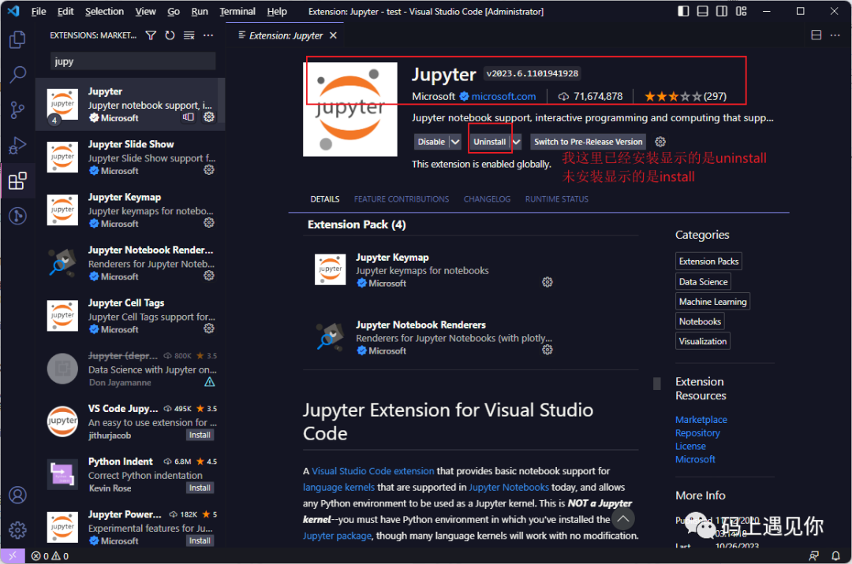This screenshot has height=564, width=852.
Task: Expand the Disable dropdown arrow
Action: tap(455, 142)
